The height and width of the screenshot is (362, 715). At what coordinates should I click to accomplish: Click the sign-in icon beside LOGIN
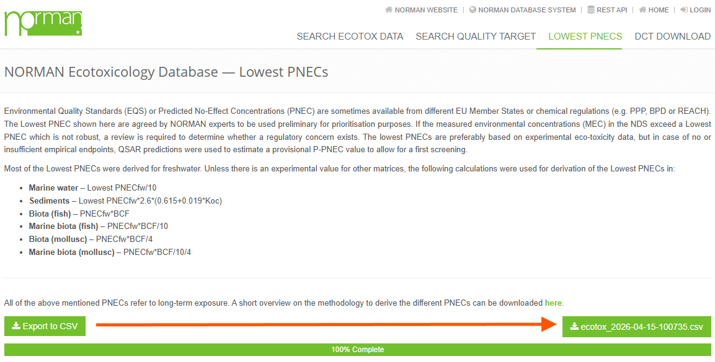[683, 10]
